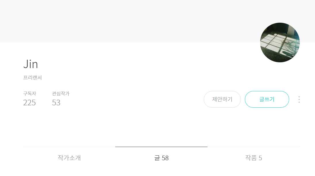The image size is (315, 176).
Task: Click the 제안하기 button
Action: 222,99
